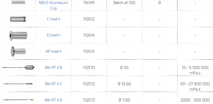Click the MK-RT II D spindle image
The image size is (213, 104).
[x=18, y=100]
